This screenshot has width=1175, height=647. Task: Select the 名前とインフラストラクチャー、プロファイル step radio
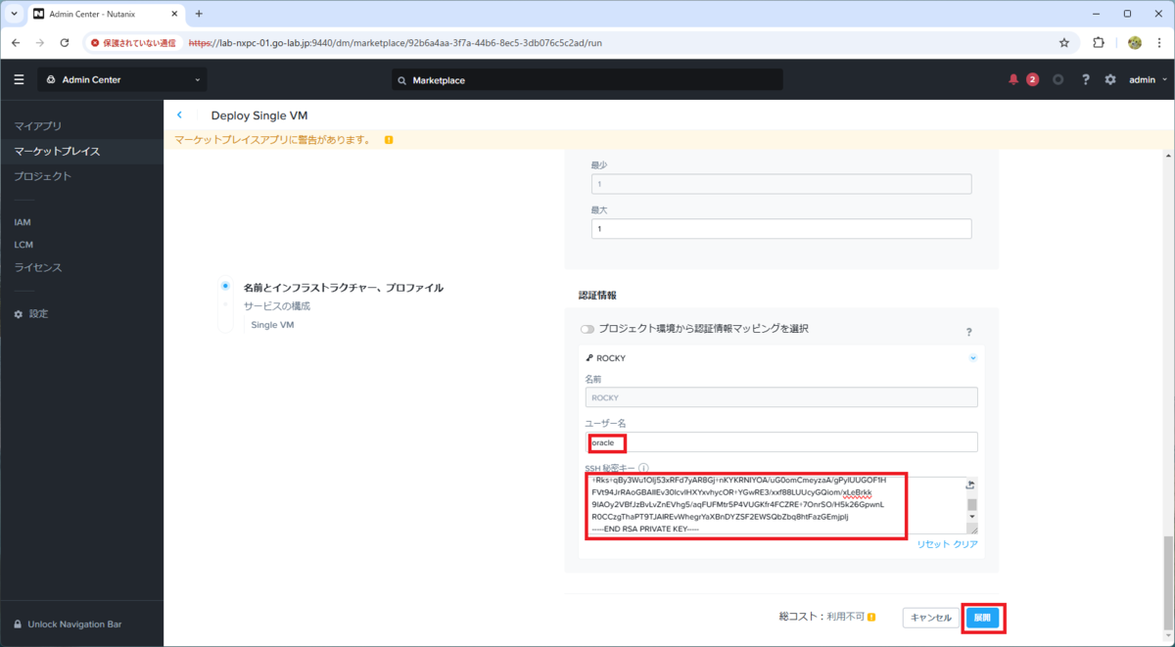[226, 287]
